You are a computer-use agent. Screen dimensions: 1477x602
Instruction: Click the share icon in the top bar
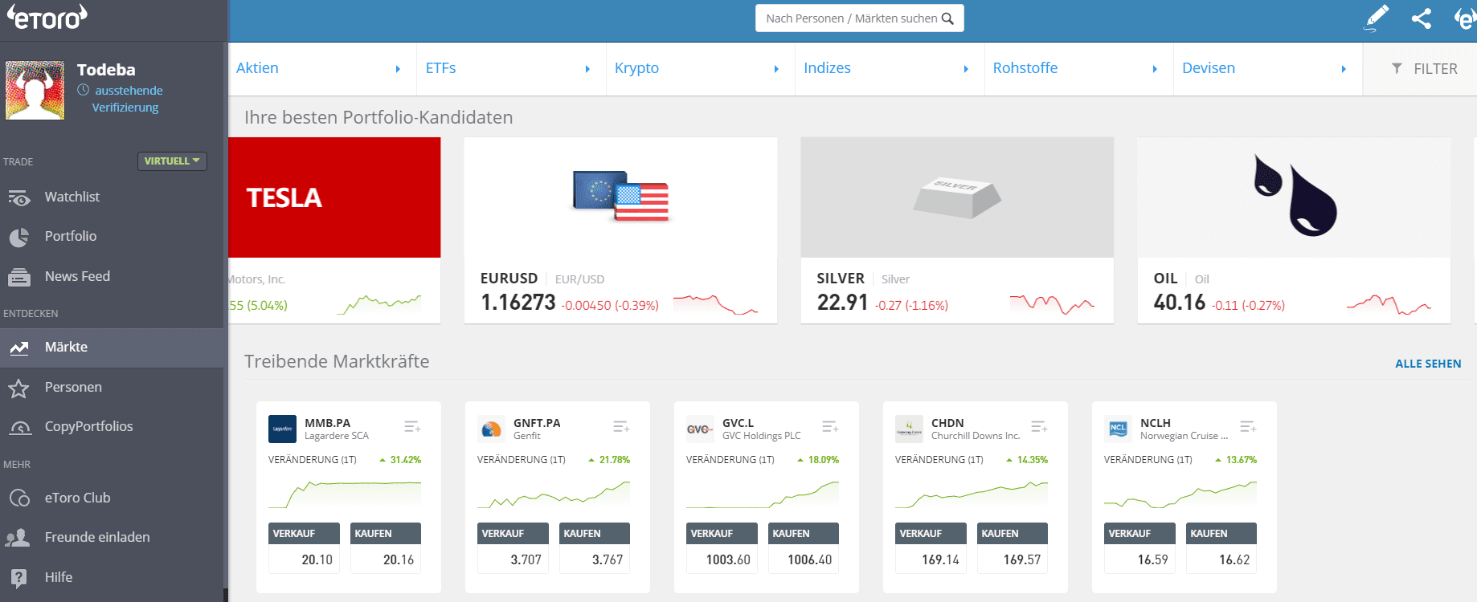[x=1422, y=18]
